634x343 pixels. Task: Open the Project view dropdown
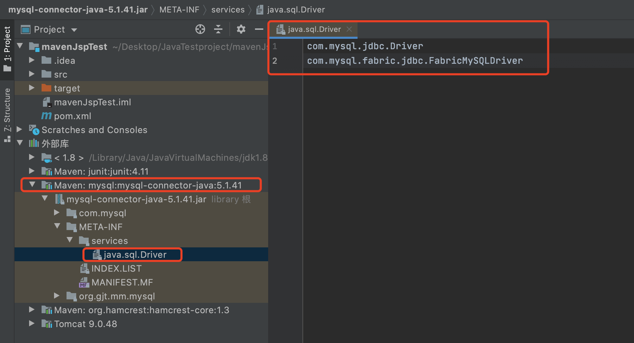pos(74,30)
